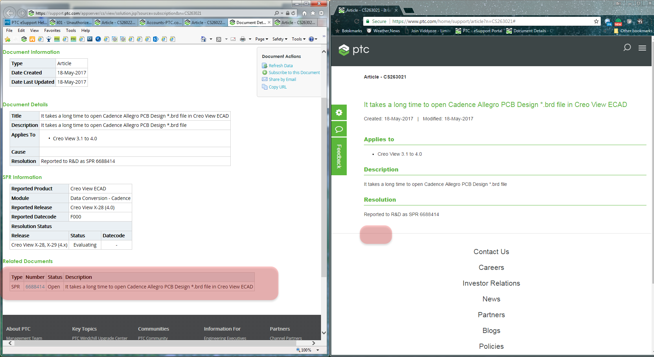Switch to the Accounts-PTC.co... tab

[161, 22]
